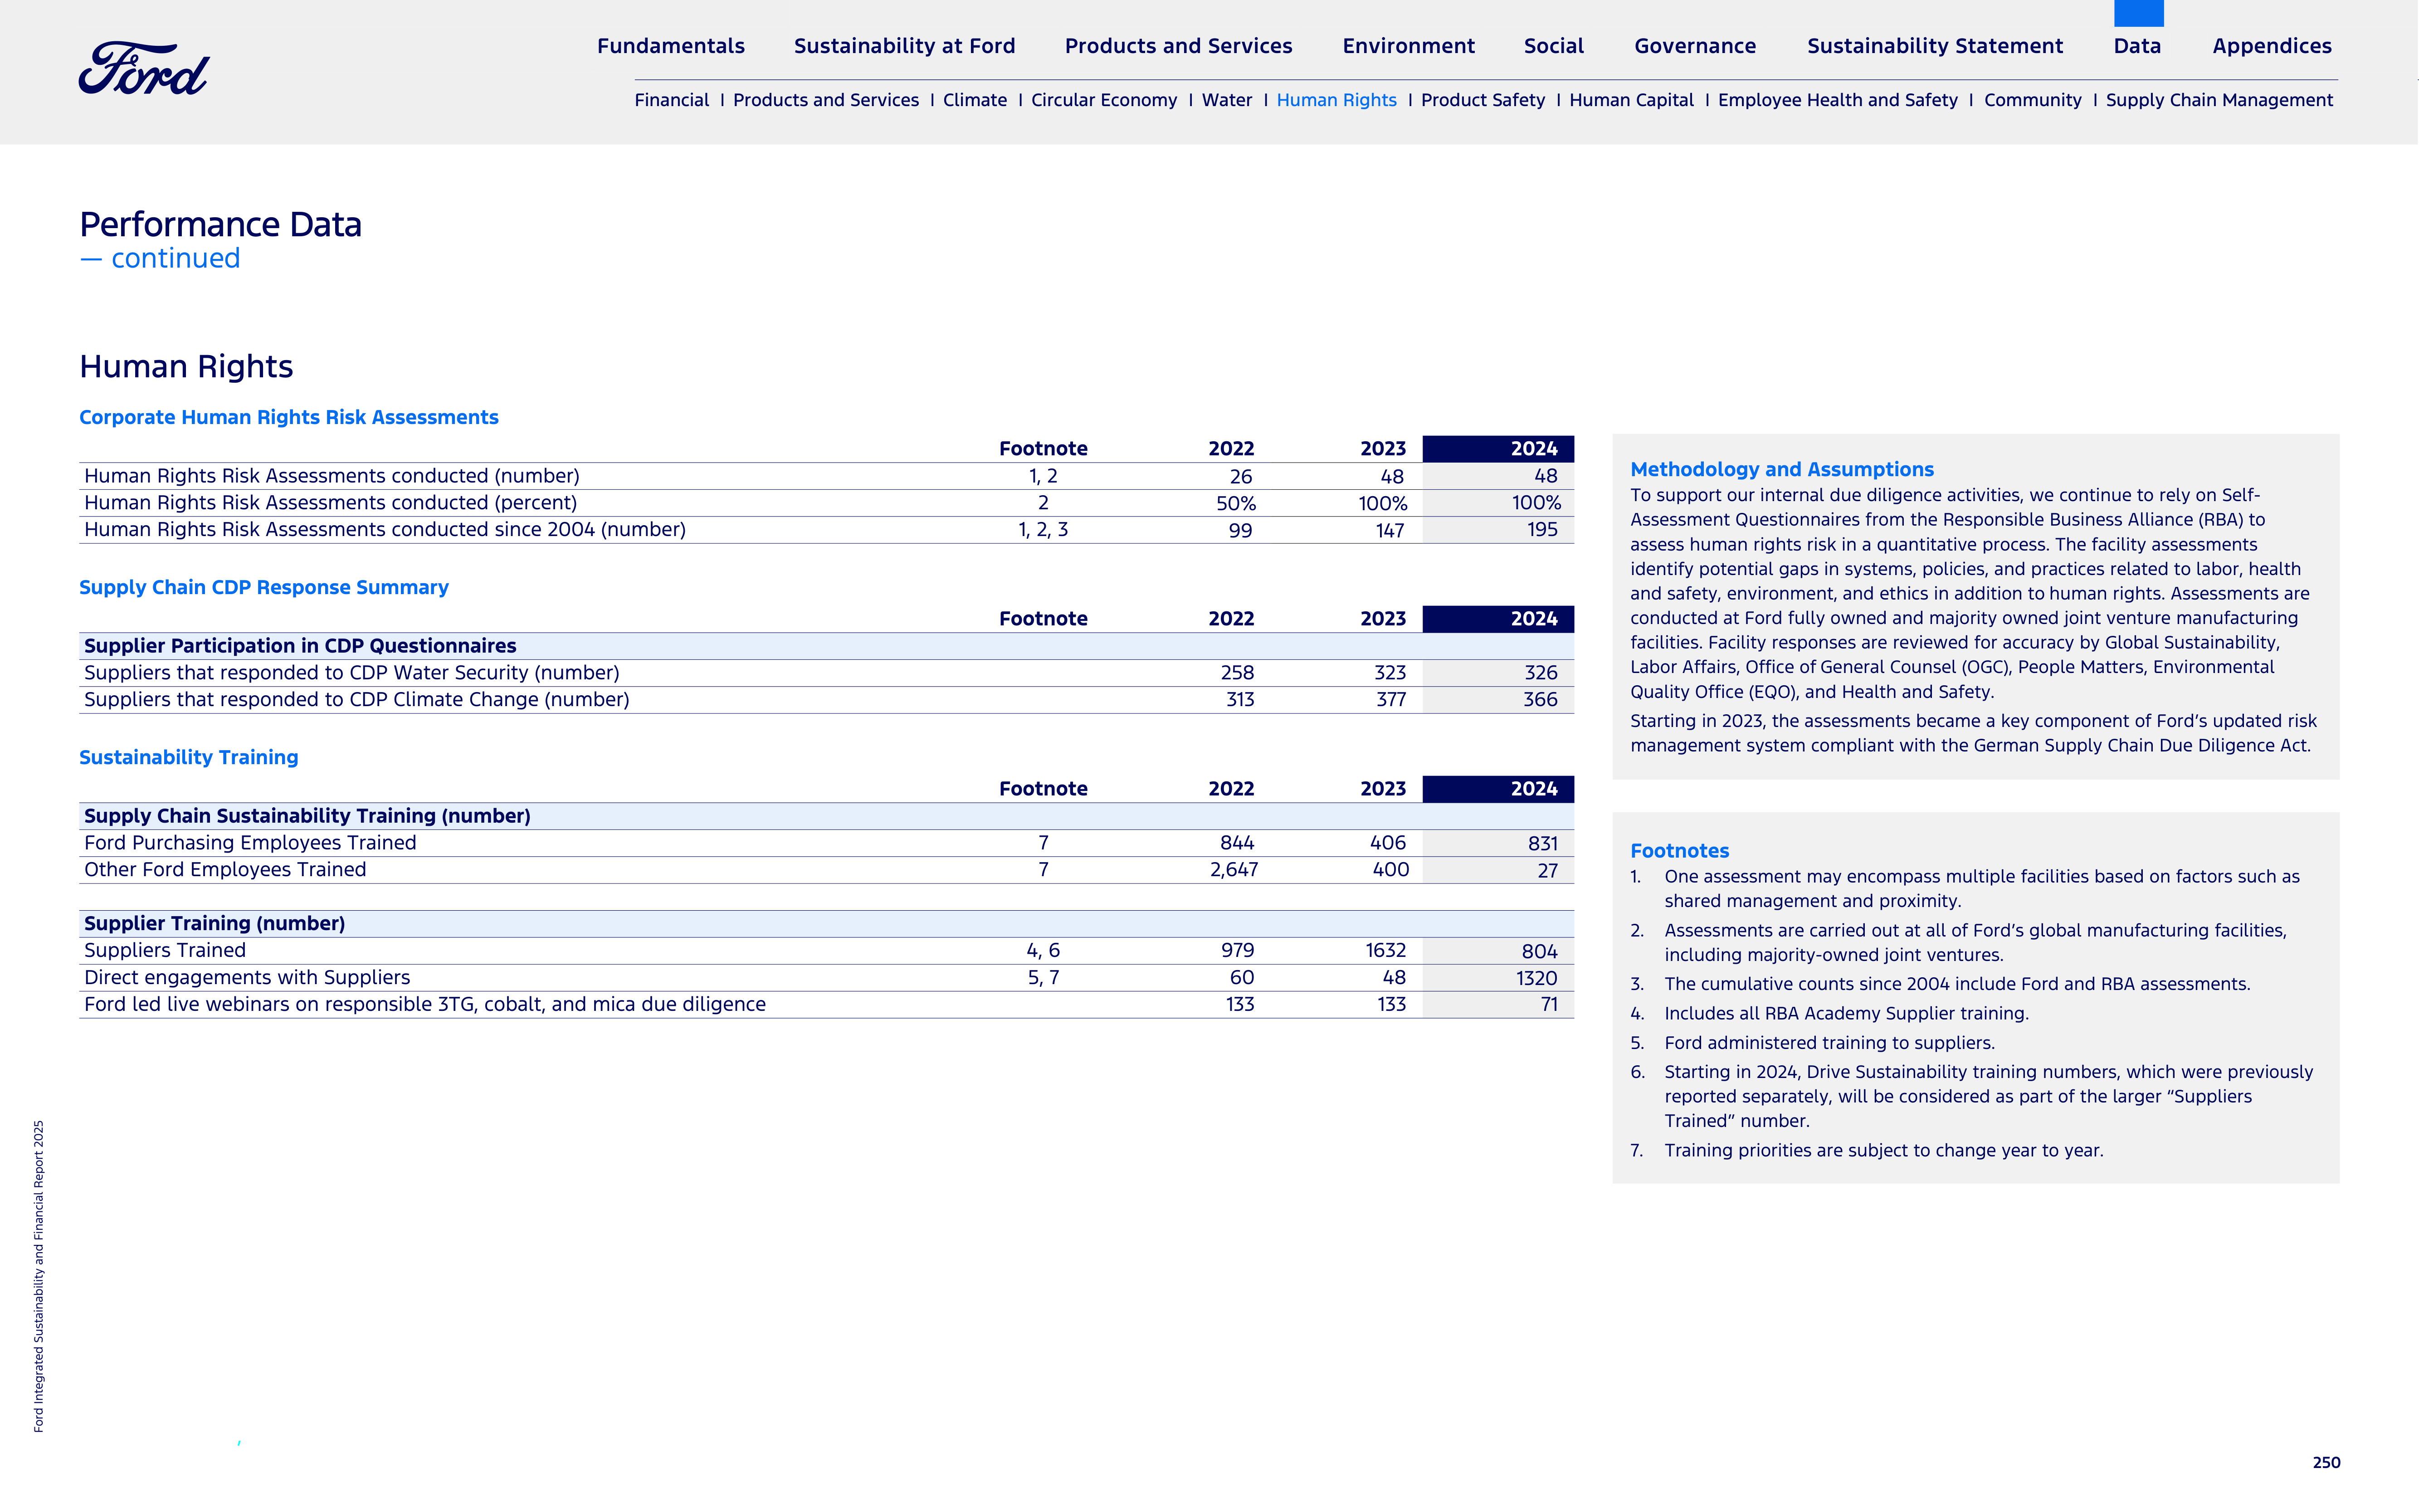The height and width of the screenshot is (1512, 2419).
Task: Click the value 1632 for 2023
Action: coord(1386,951)
